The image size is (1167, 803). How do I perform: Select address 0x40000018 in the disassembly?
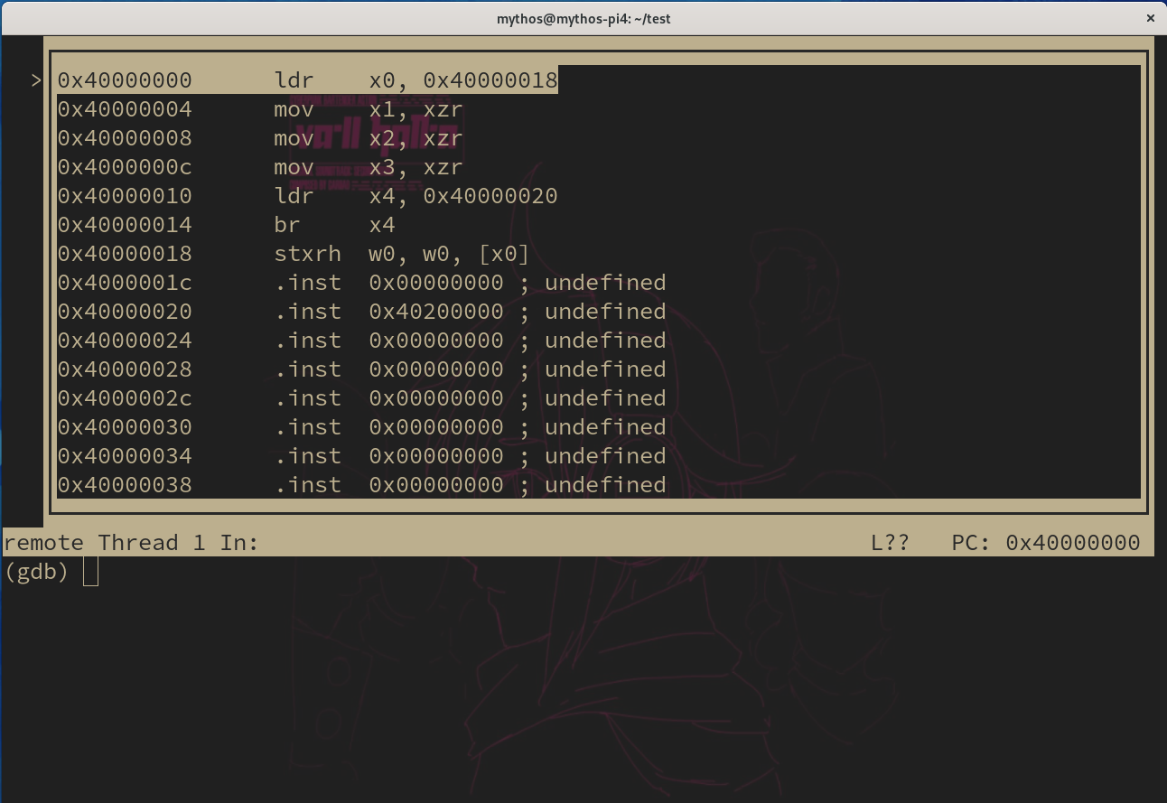pos(125,254)
